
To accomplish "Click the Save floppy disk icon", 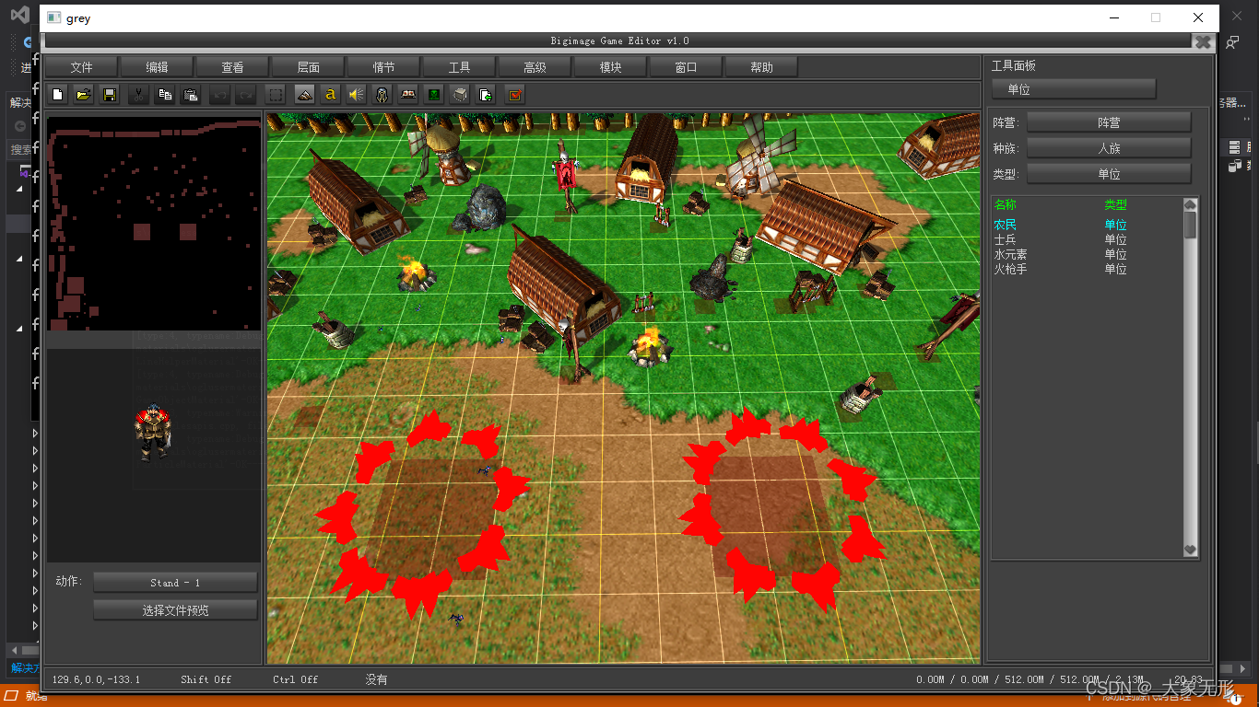I will click(x=110, y=94).
